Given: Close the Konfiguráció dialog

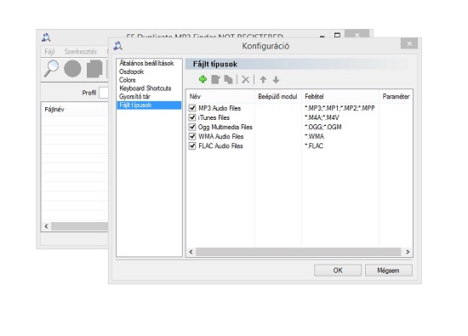Looking at the screenshot, I should click(409, 43).
